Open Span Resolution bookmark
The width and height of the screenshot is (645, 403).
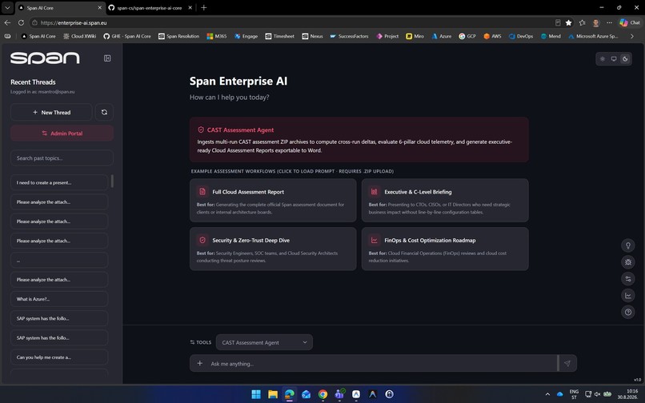click(179, 36)
